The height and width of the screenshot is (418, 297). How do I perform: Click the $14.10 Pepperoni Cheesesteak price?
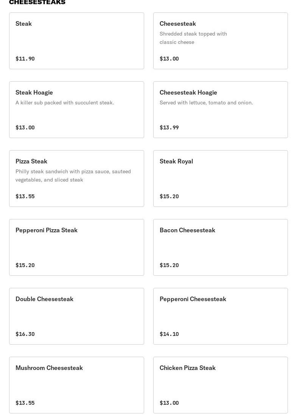169,334
